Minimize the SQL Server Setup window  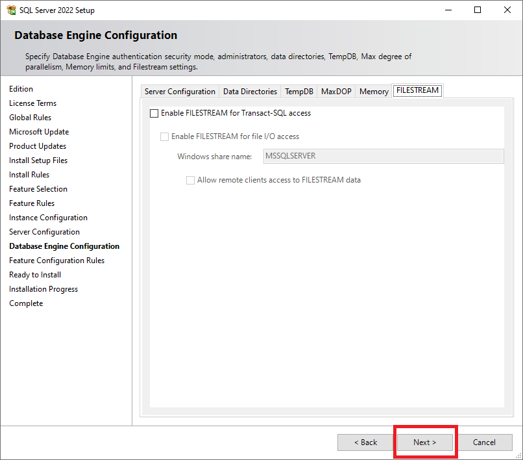coord(448,10)
